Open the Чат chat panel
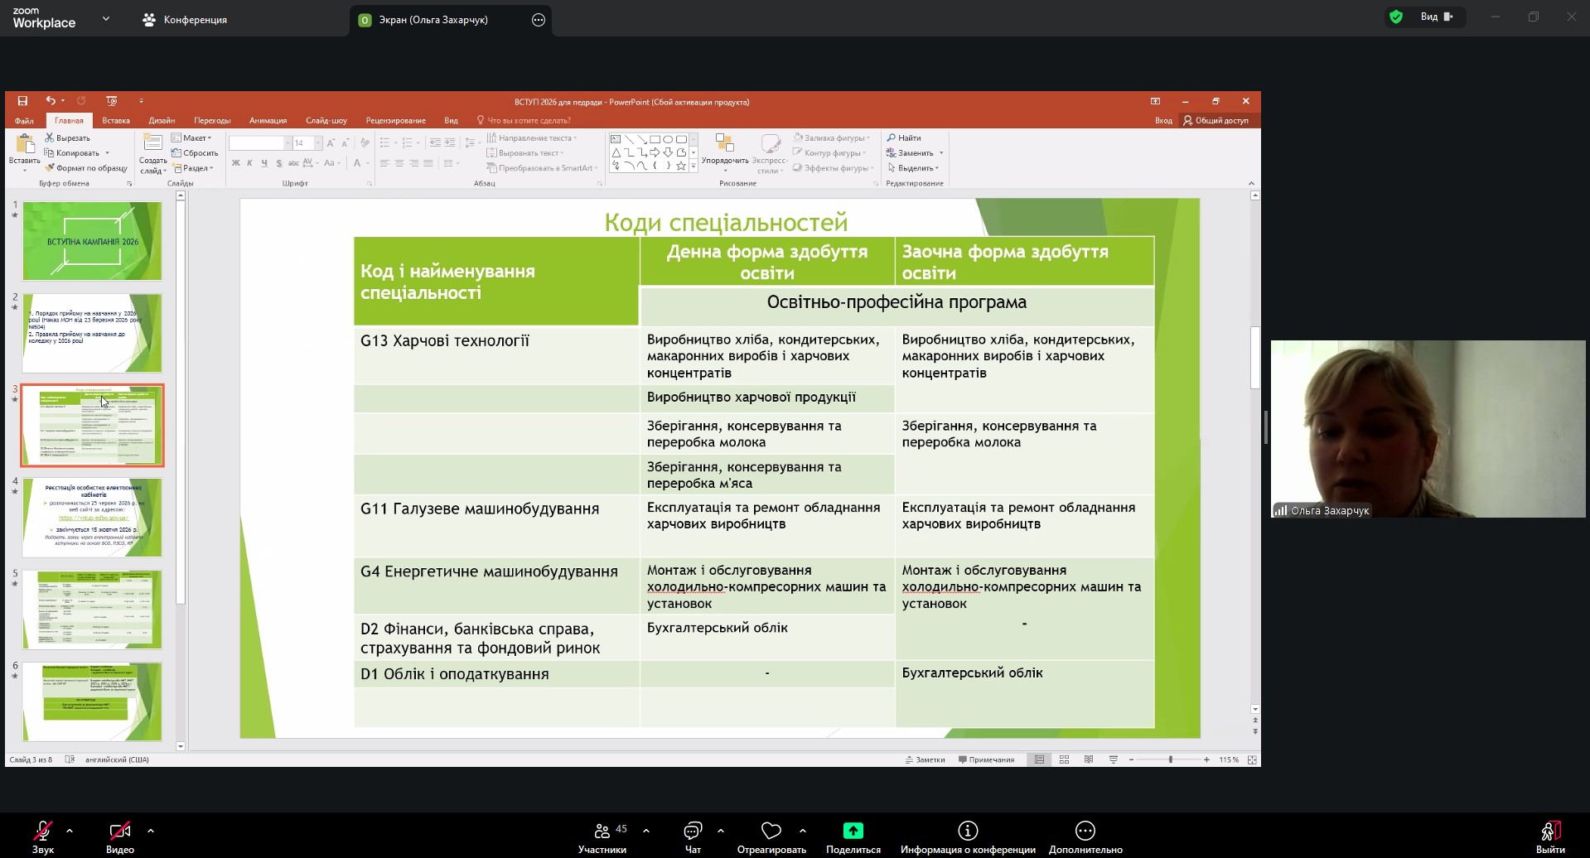 click(693, 831)
